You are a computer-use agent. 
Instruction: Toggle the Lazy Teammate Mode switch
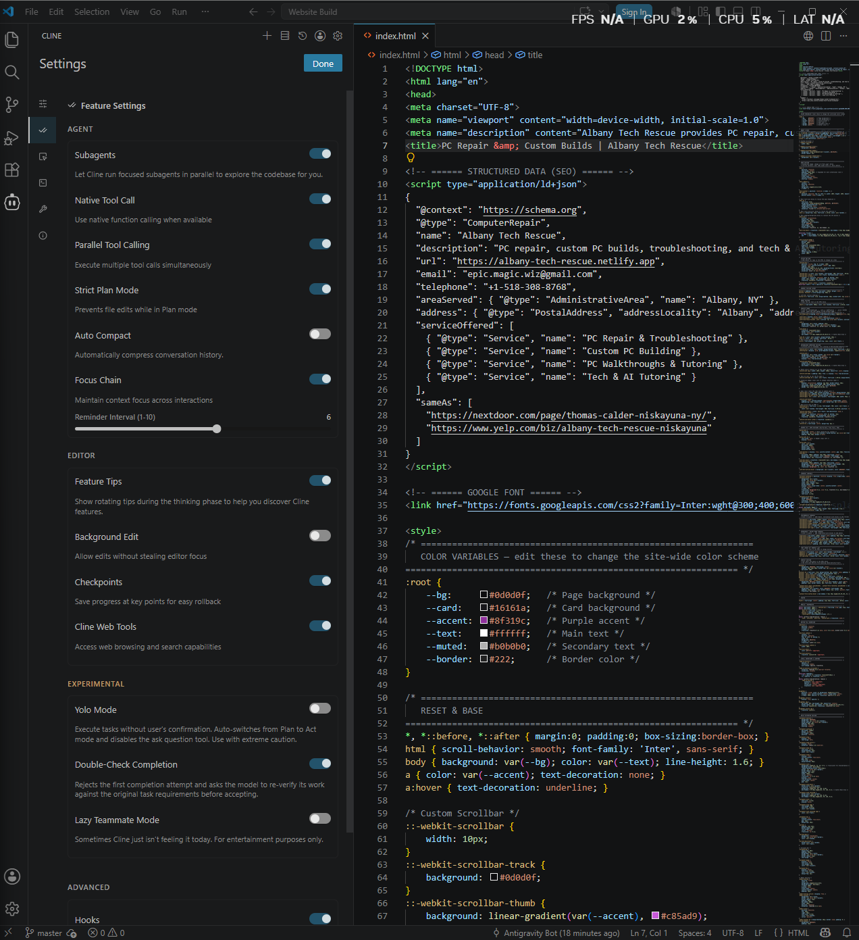pos(320,819)
